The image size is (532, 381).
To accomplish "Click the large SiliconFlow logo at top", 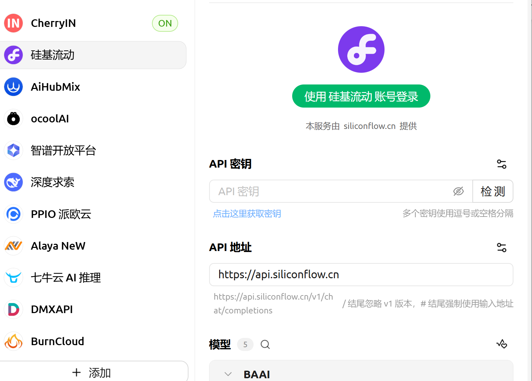I will coord(361,49).
